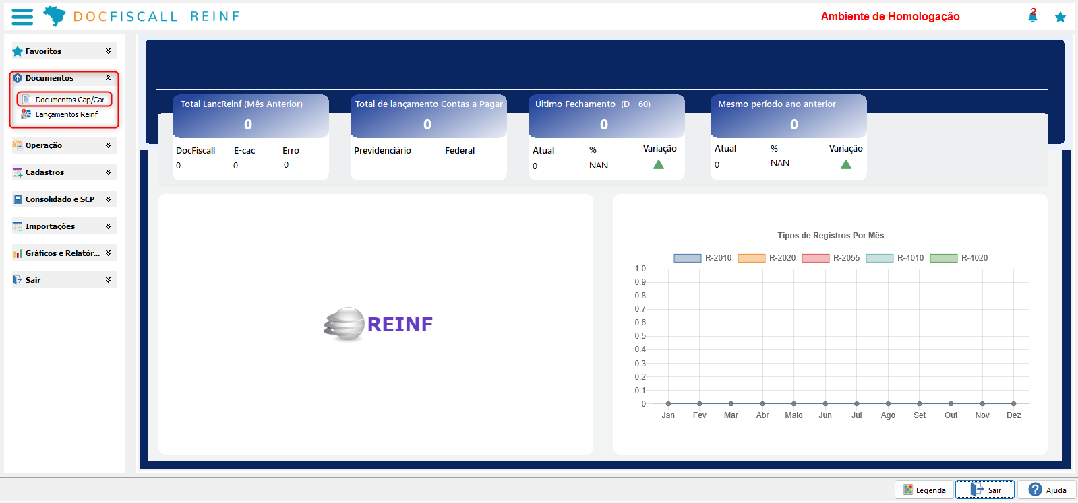Image resolution: width=1078 pixels, height=503 pixels.
Task: Click the 'Ambiente de Homologação' text
Action: (x=890, y=16)
